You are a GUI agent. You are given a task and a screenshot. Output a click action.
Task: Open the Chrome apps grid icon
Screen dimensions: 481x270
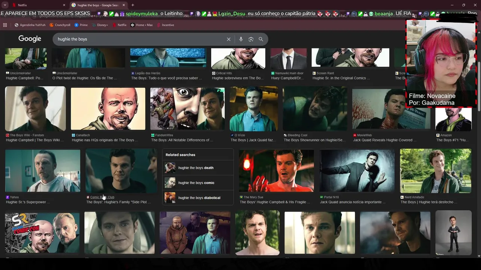(x=5, y=25)
